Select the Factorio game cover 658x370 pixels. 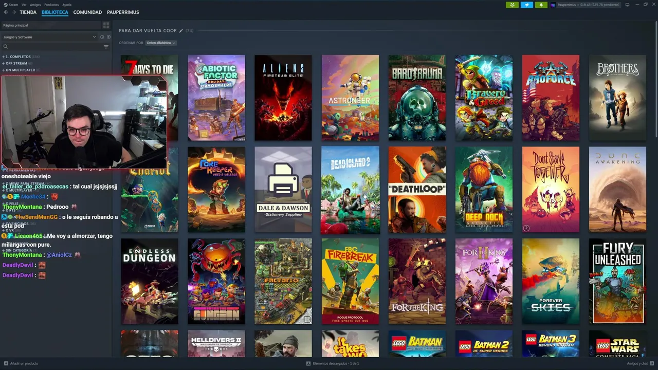(283, 281)
